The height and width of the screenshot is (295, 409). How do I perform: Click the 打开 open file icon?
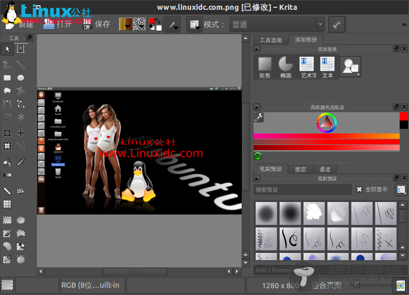tap(48, 24)
